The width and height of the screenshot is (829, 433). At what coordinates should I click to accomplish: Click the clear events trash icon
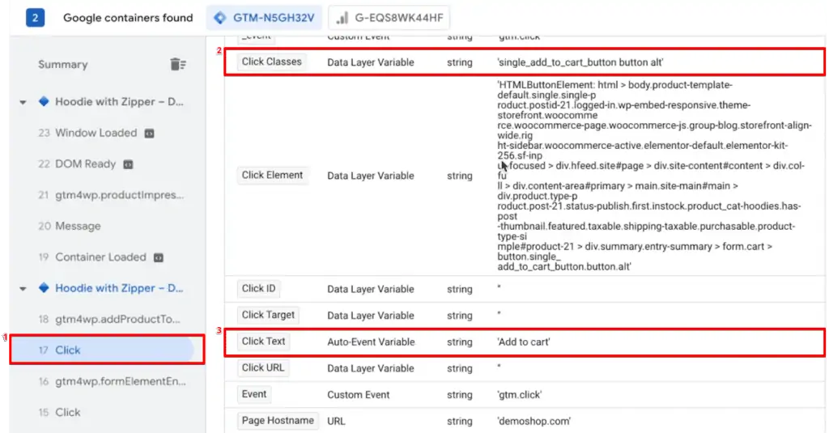coord(177,65)
